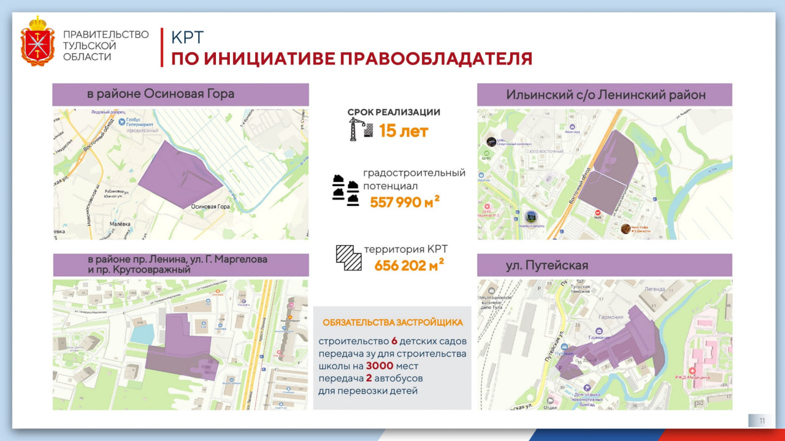Image resolution: width=785 pixels, height=441 pixels.
Task: Click the Чико Кофе map marker
Action: pos(626,230)
